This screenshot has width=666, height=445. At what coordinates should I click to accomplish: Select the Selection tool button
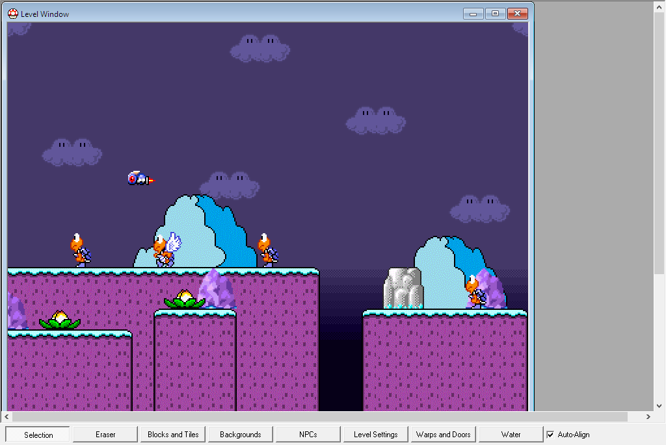pos(38,435)
